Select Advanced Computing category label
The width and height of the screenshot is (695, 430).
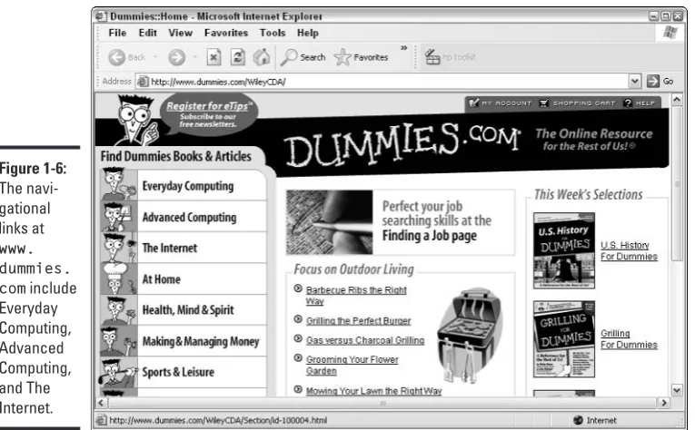(x=189, y=217)
